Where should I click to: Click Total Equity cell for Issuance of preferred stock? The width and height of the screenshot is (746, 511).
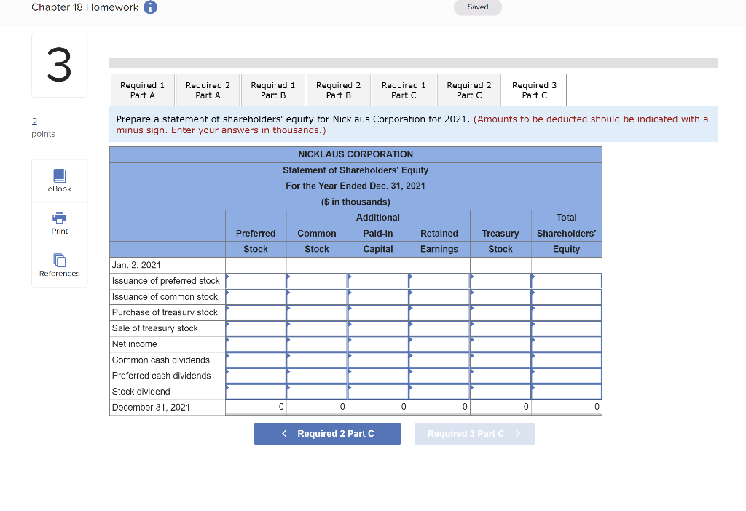pyautogui.click(x=566, y=281)
